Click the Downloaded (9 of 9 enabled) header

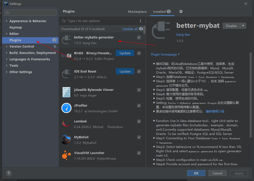(x=83, y=29)
